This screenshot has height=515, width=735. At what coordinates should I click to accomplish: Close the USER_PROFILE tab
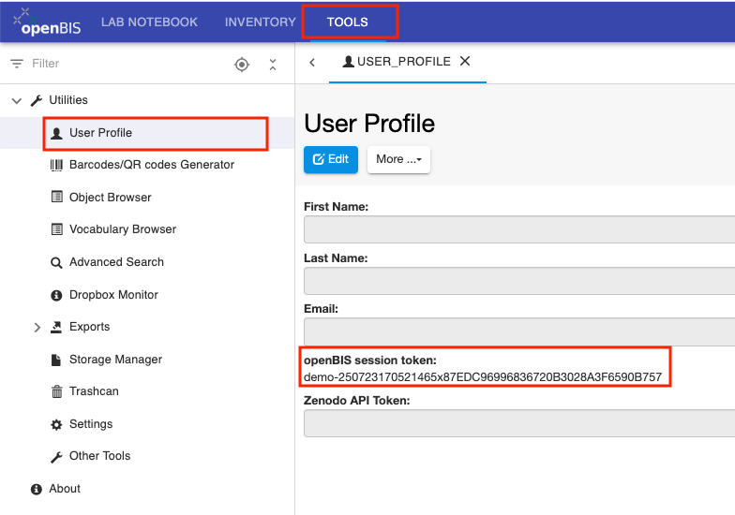465,61
